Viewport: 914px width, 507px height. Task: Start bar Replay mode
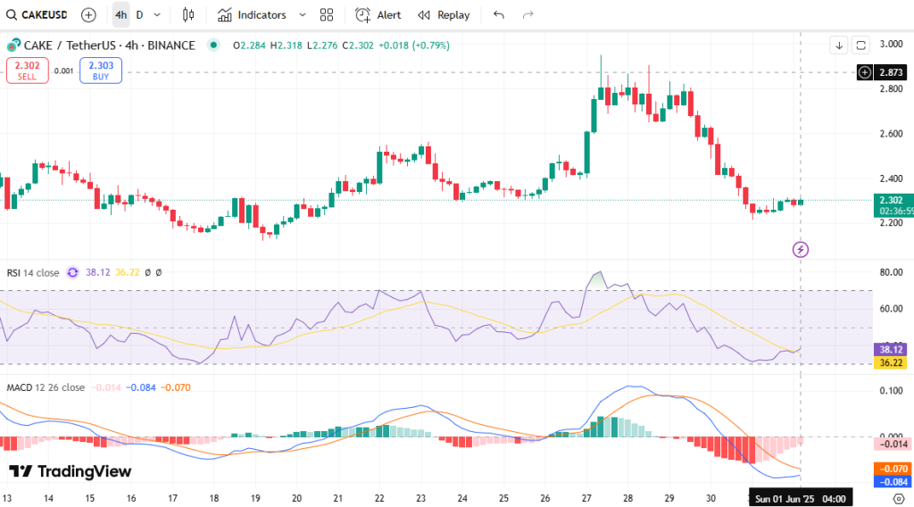[x=445, y=14]
